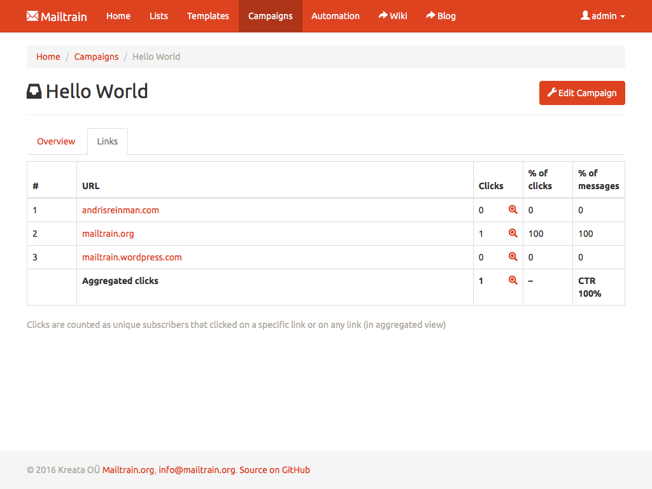Select the Links tab
Viewport: 652px width, 489px height.
point(107,141)
